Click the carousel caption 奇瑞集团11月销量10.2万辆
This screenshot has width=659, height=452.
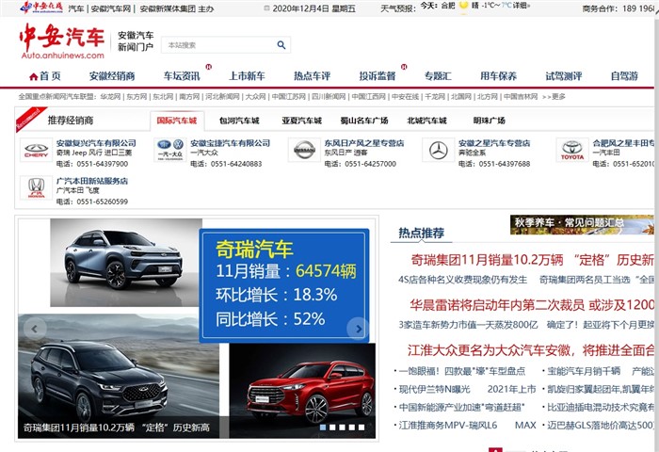(117, 428)
